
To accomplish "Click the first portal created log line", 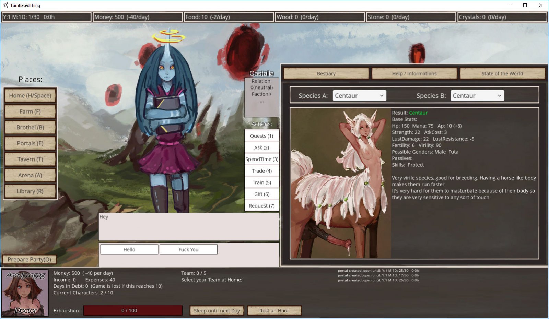I will pyautogui.click(x=378, y=271).
